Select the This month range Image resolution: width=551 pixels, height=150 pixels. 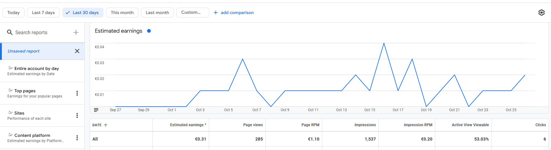click(122, 13)
